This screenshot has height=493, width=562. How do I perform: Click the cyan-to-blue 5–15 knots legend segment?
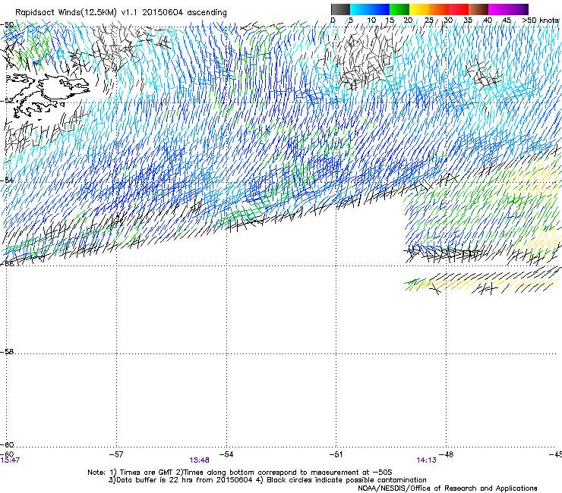point(370,9)
